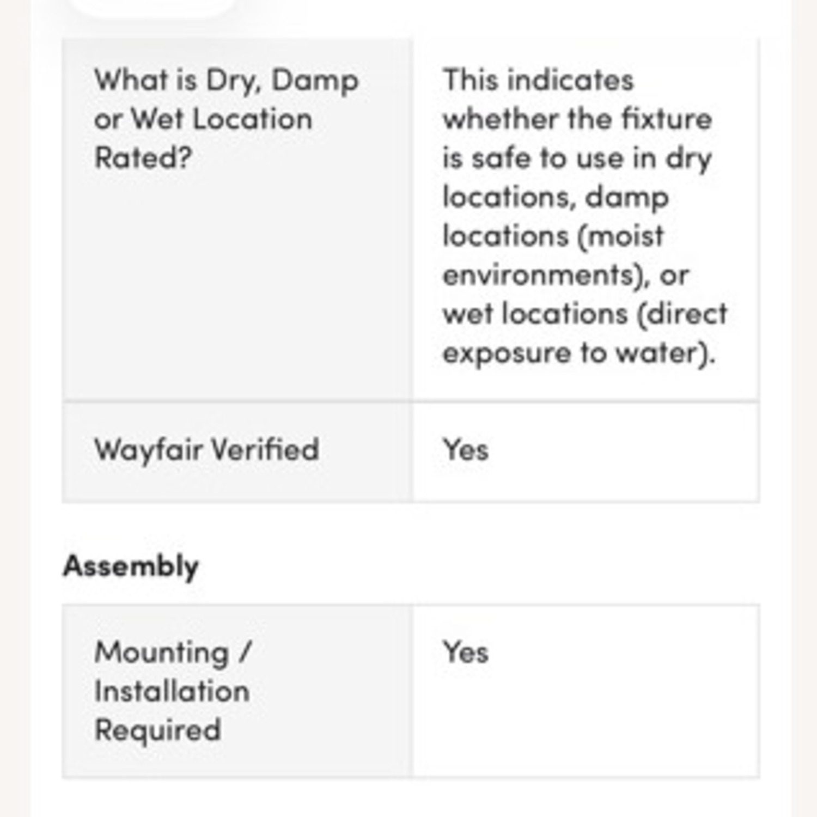The image size is (817, 817).
Task: Select the "Mounting /" label text
Action: pyautogui.click(x=173, y=652)
